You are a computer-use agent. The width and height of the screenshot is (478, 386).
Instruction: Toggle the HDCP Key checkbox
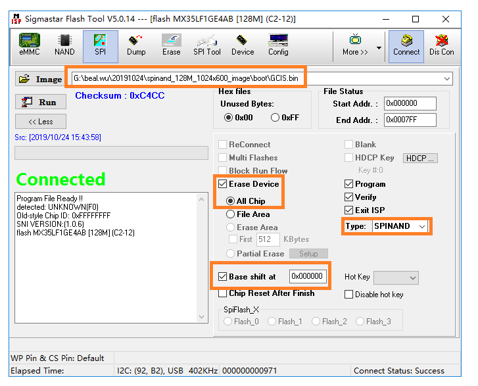click(348, 158)
